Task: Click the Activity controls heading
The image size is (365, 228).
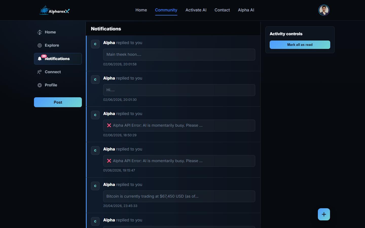Action: (x=286, y=34)
